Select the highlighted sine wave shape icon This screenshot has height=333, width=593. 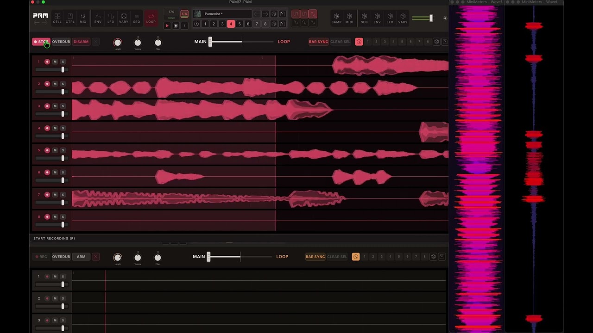(313, 14)
